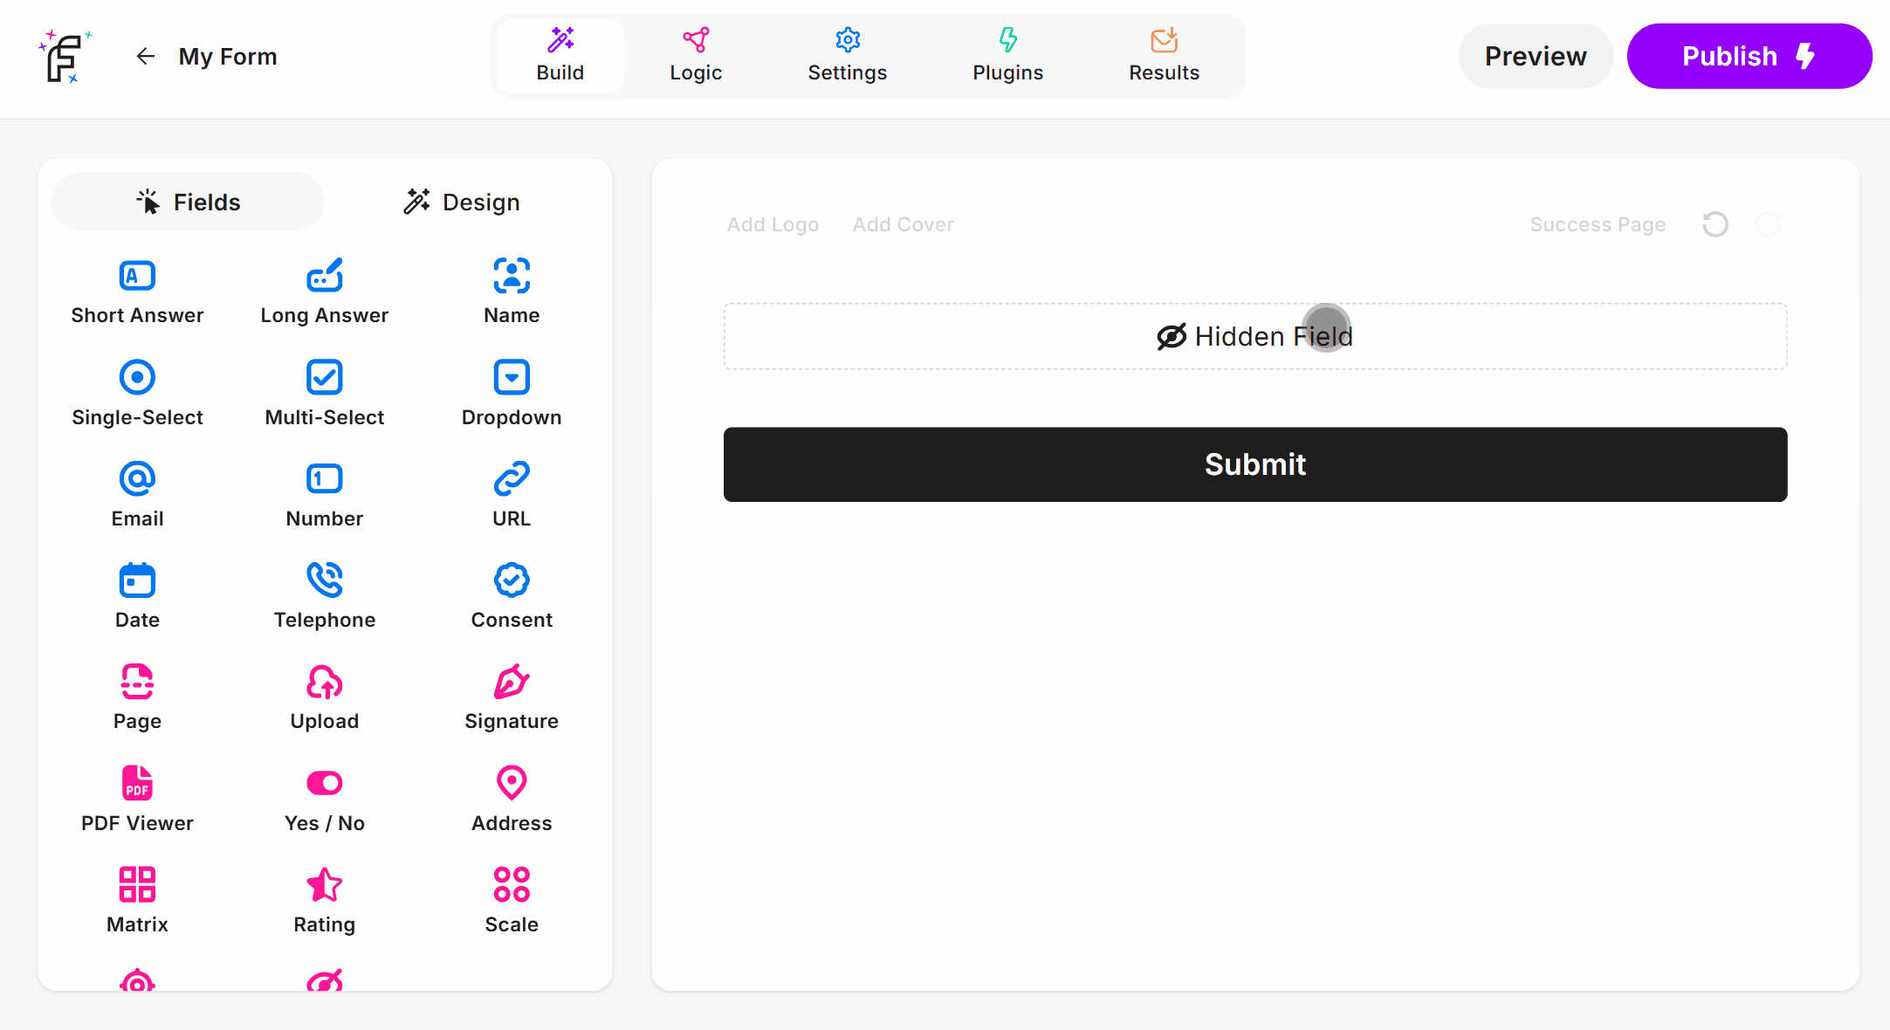This screenshot has height=1030, width=1890.
Task: Insert a Date field
Action: click(x=137, y=597)
